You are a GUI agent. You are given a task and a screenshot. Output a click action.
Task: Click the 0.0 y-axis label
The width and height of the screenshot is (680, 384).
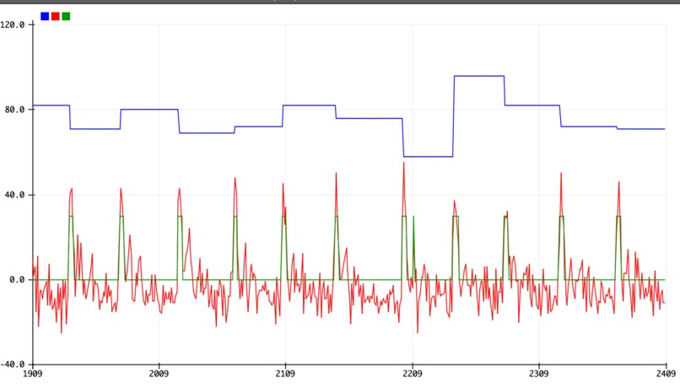[x=18, y=280]
